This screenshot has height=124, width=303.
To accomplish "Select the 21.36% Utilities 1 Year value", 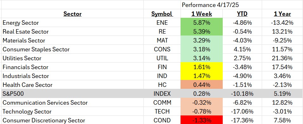I will pyautogui.click(x=282, y=58).
